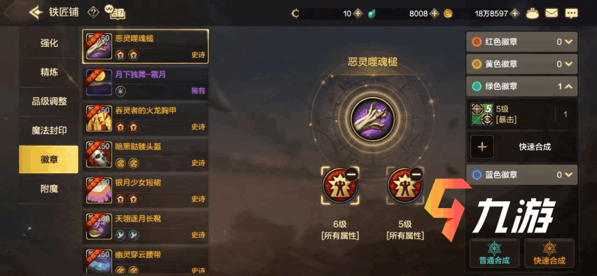Go back using the arrow icon
Image resolution: width=597 pixels, height=276 pixels.
click(37, 13)
